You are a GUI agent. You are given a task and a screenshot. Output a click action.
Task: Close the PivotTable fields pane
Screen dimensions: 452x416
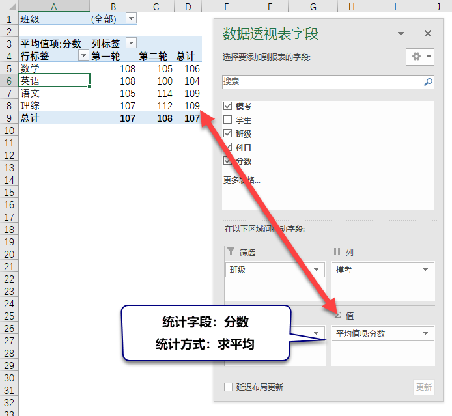(428, 33)
